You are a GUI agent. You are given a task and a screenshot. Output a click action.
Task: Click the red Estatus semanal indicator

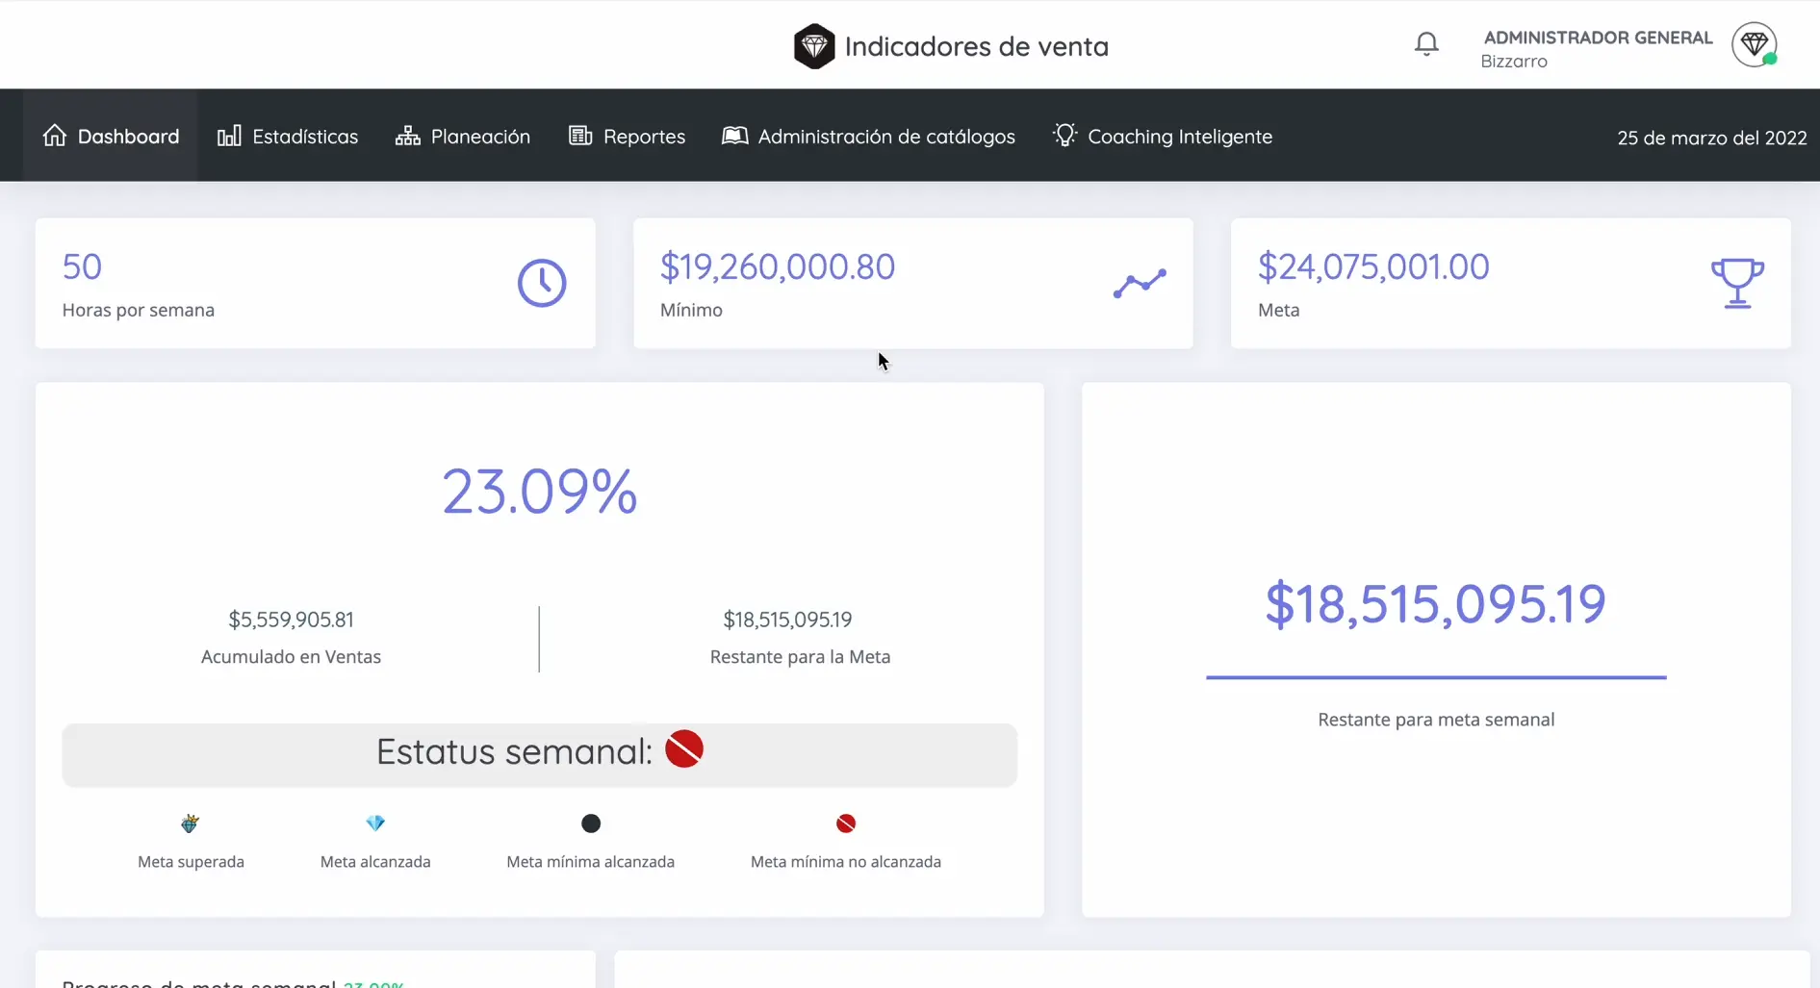(684, 749)
